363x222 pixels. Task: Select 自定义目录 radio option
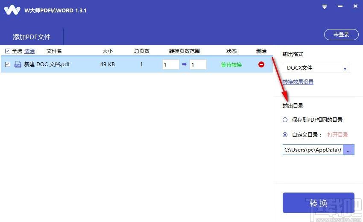pos(285,134)
